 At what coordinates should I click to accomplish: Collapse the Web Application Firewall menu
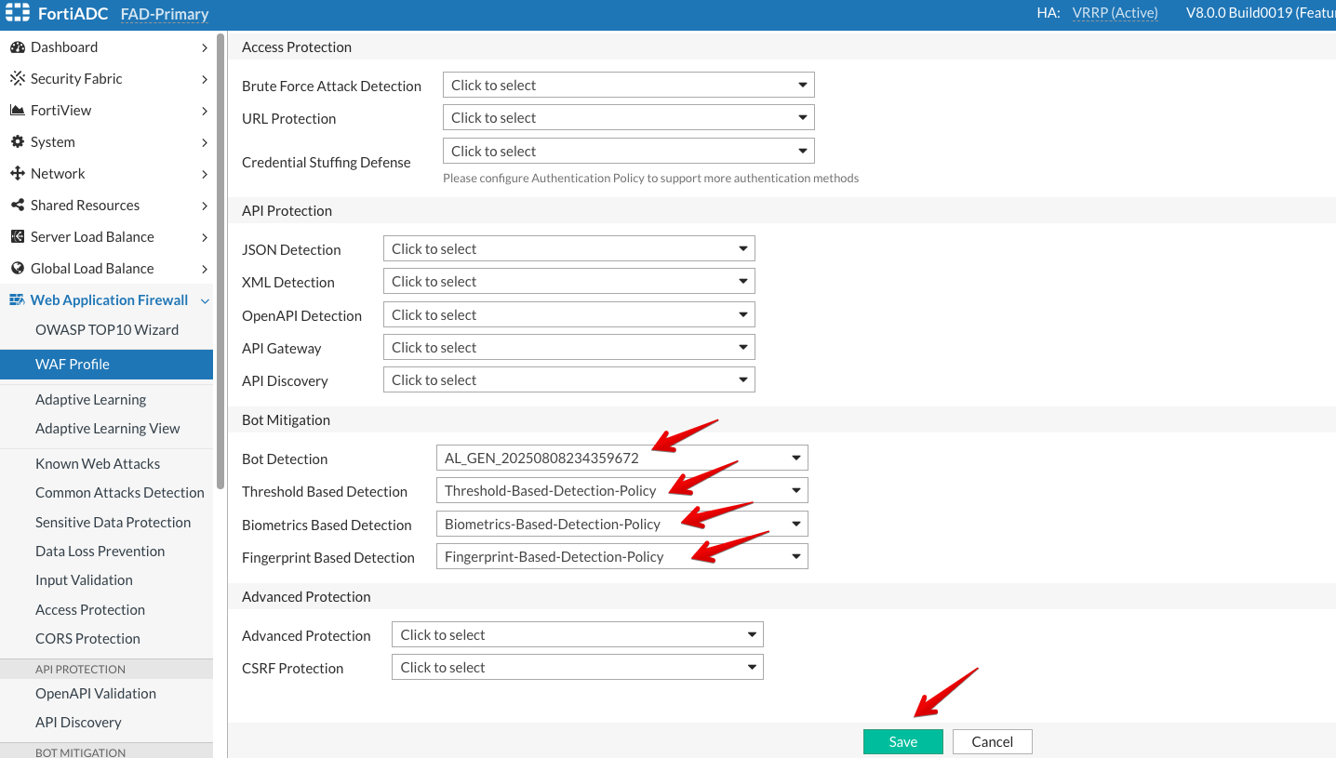[205, 300]
